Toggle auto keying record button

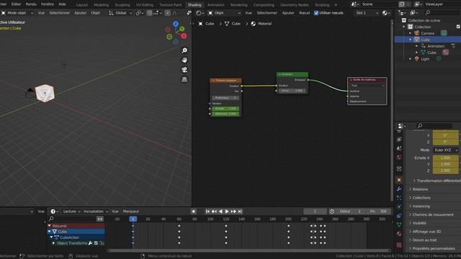point(194,212)
